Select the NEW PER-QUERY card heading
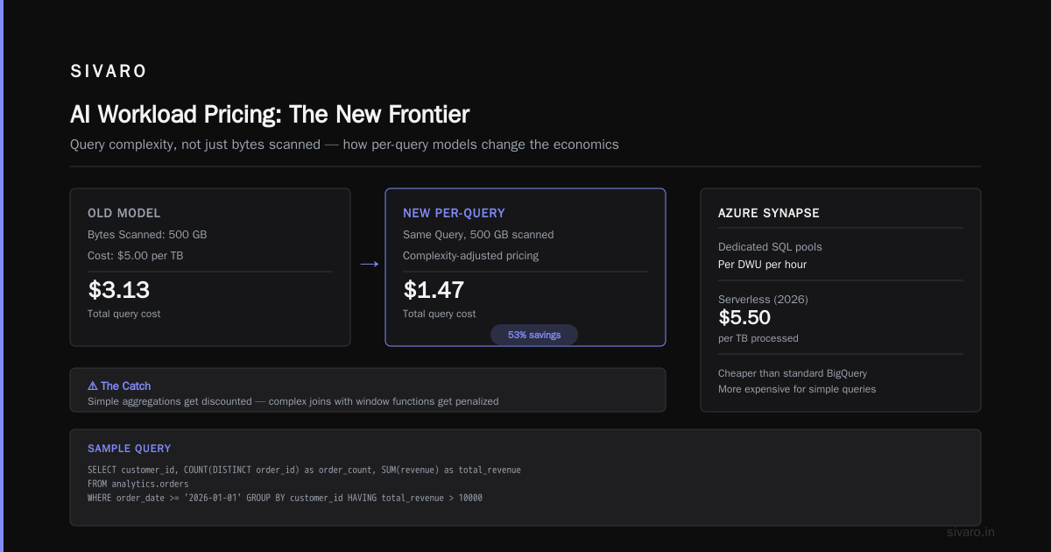Viewport: 1051px width, 552px height. pyautogui.click(x=454, y=213)
